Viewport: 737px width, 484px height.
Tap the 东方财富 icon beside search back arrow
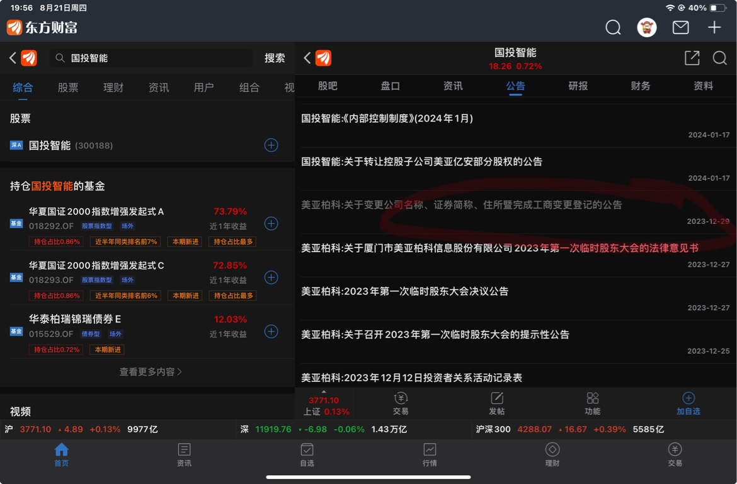[x=29, y=58]
